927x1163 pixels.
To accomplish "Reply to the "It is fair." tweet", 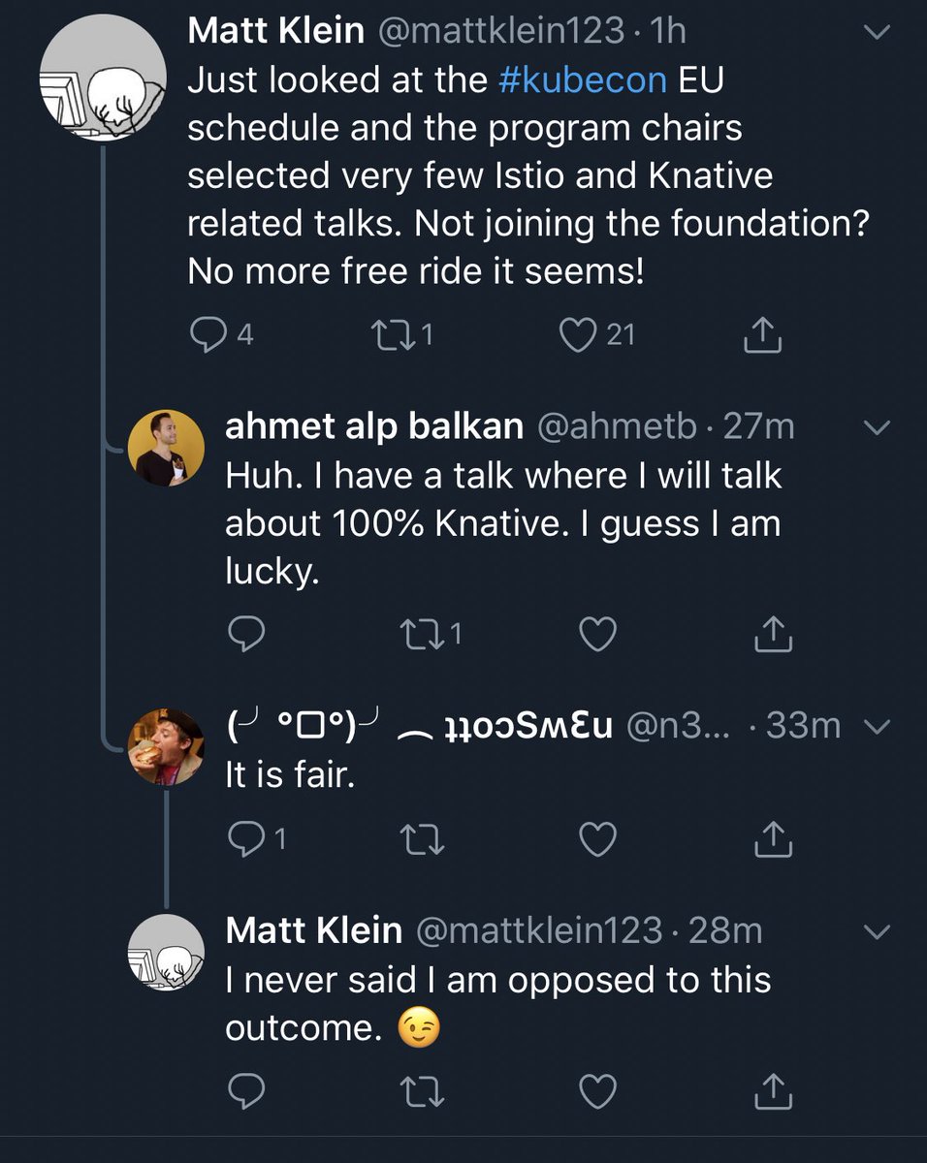I will click(x=245, y=840).
